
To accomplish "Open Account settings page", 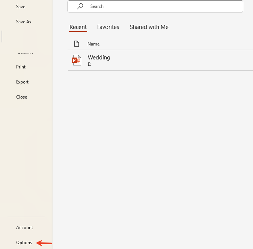I will tap(24, 227).
